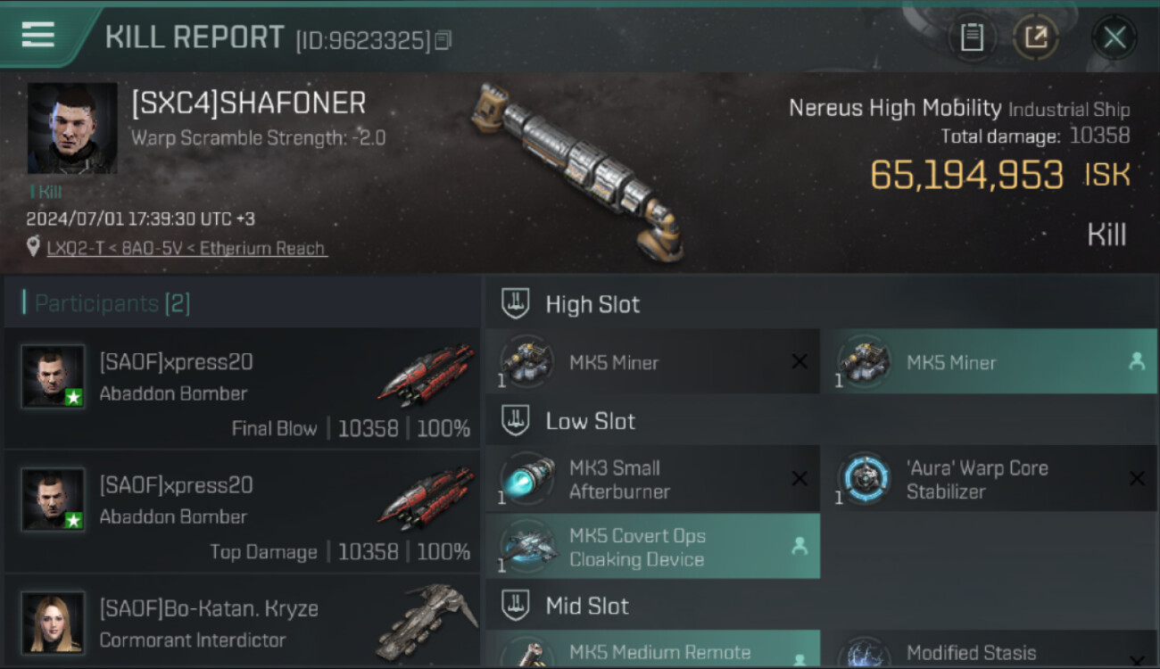Close the kill report window
The image size is (1160, 669).
[1114, 37]
